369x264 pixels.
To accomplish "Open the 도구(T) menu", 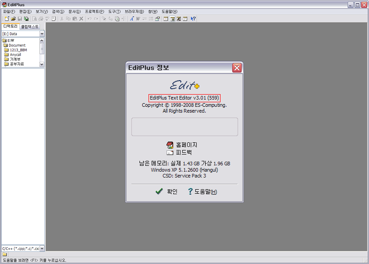I will 114,11.
